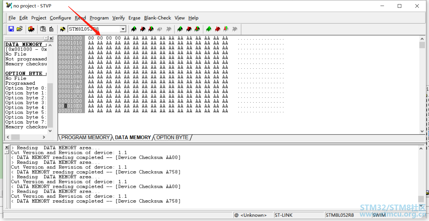Image resolution: width=429 pixels, height=221 pixels.
Task: Open the View menu
Action: click(x=180, y=18)
